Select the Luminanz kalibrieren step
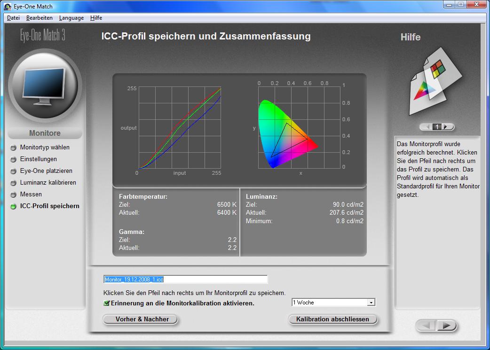Viewport: 490px width, 350px height. pyautogui.click(x=48, y=183)
